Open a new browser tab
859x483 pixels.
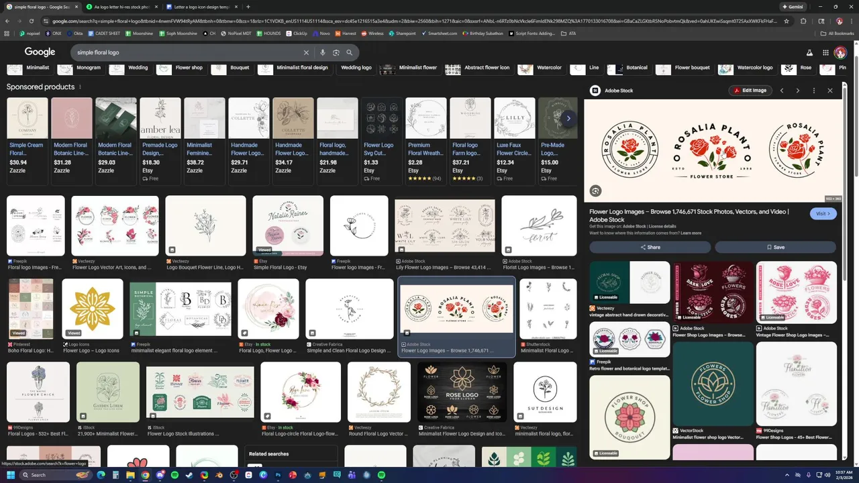(248, 7)
